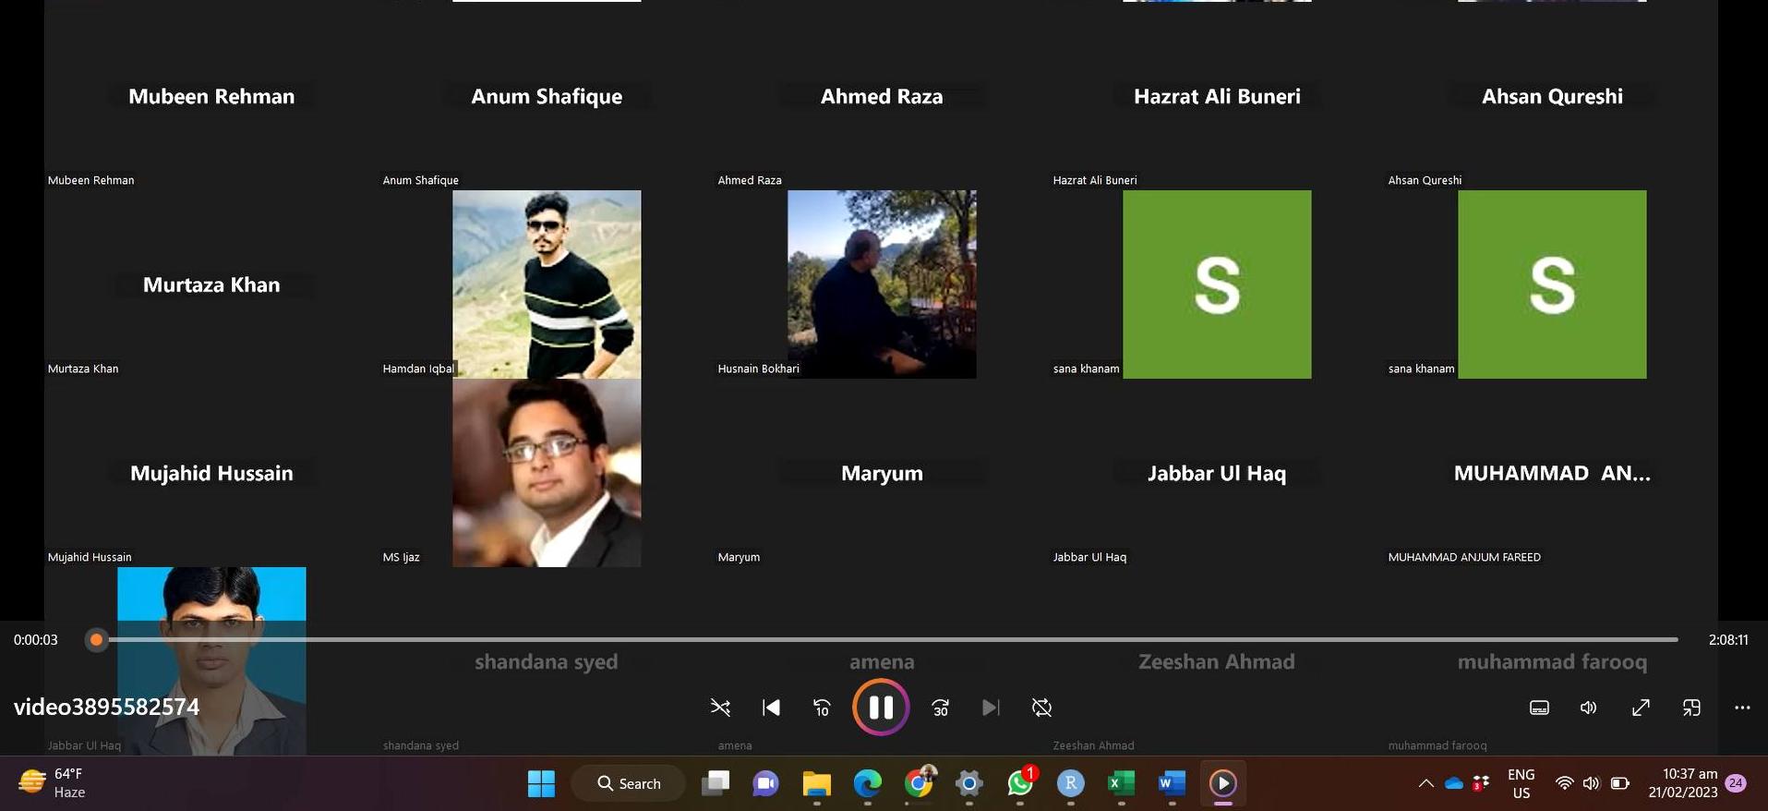1768x811 pixels.
Task: Click the muhammad farooq name tile
Action: pyautogui.click(x=1552, y=661)
